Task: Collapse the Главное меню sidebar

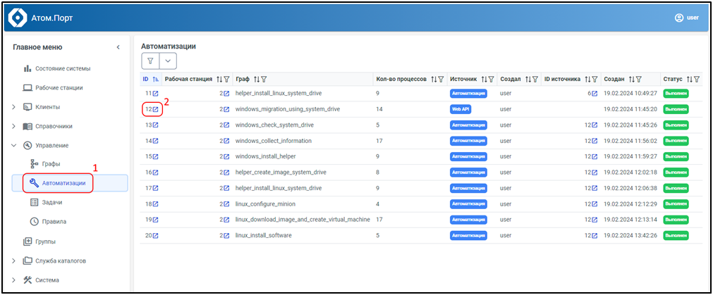Action: coord(118,47)
